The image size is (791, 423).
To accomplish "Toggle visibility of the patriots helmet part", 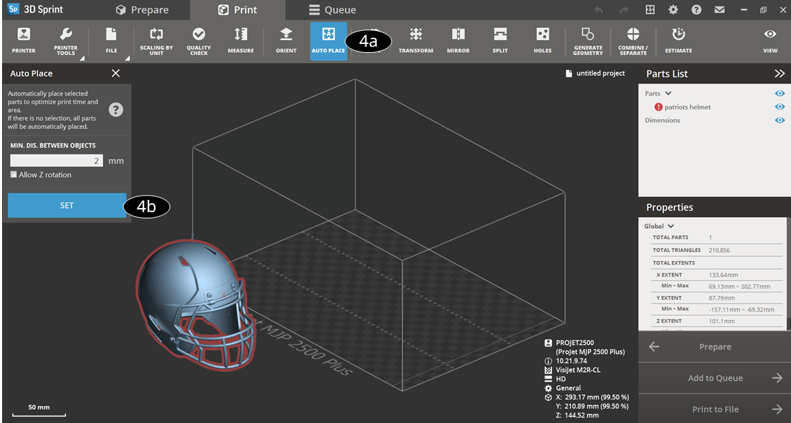I will point(779,106).
